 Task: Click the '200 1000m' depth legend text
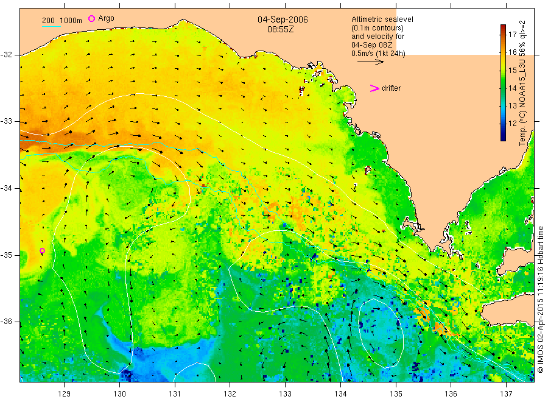[x=62, y=21]
